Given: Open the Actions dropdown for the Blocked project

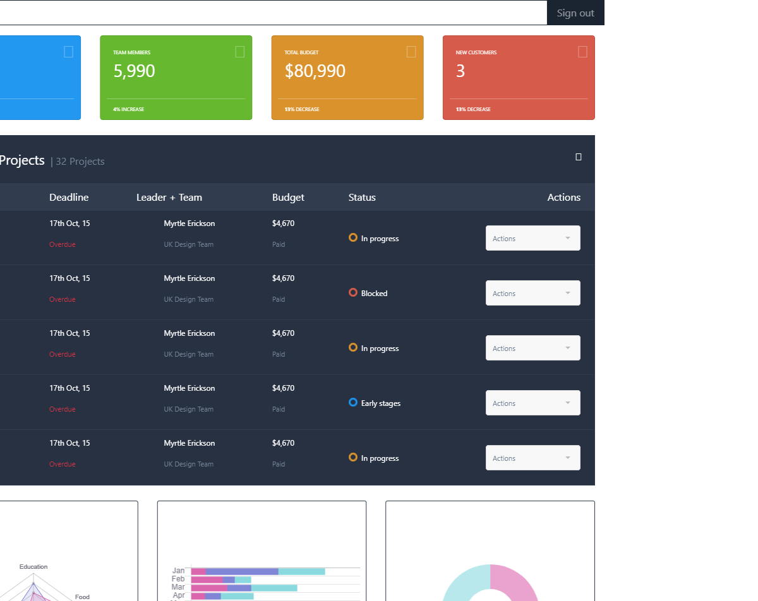Looking at the screenshot, I should (x=532, y=293).
